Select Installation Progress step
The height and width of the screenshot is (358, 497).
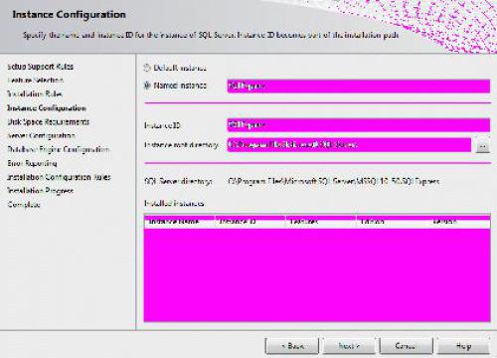[x=41, y=191]
